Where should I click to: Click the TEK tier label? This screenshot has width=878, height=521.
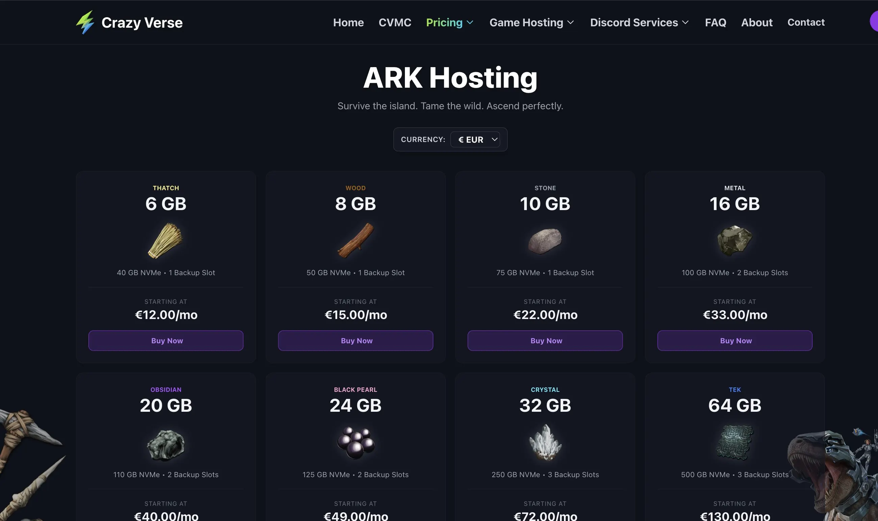734,390
